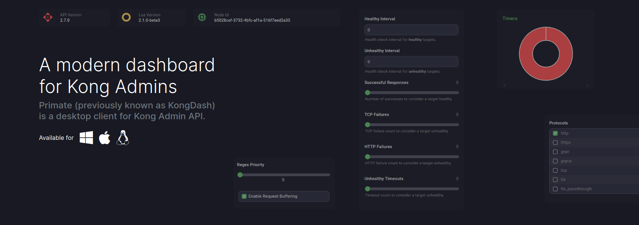639x225 pixels.
Task: Click the TCP Failures slider track
Action: pyautogui.click(x=412, y=124)
